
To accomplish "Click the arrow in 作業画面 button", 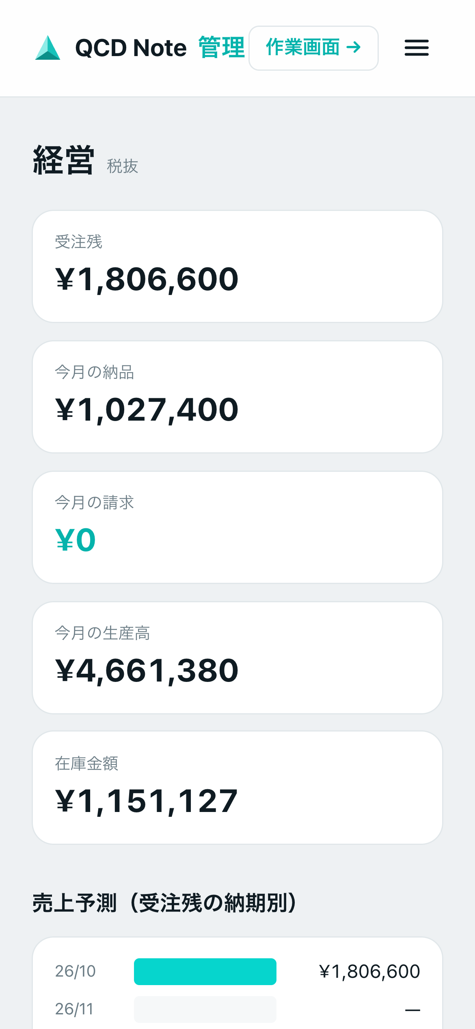I will (354, 48).
